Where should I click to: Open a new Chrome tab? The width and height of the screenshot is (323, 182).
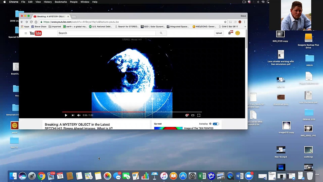click(x=74, y=17)
